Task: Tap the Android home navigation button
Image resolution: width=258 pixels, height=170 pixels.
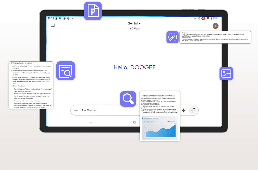Action: 134,123
